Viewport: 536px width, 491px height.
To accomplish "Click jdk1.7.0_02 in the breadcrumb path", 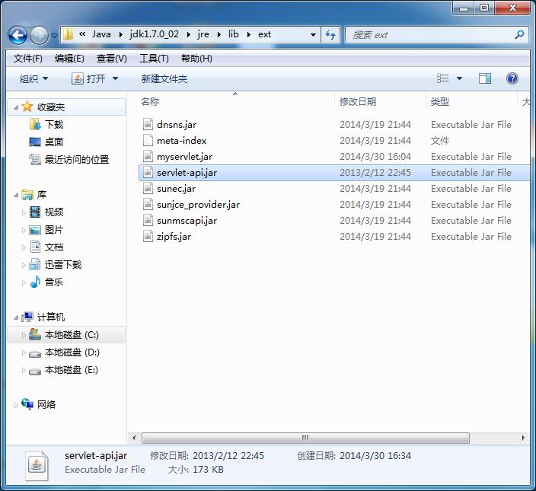I will (x=154, y=34).
